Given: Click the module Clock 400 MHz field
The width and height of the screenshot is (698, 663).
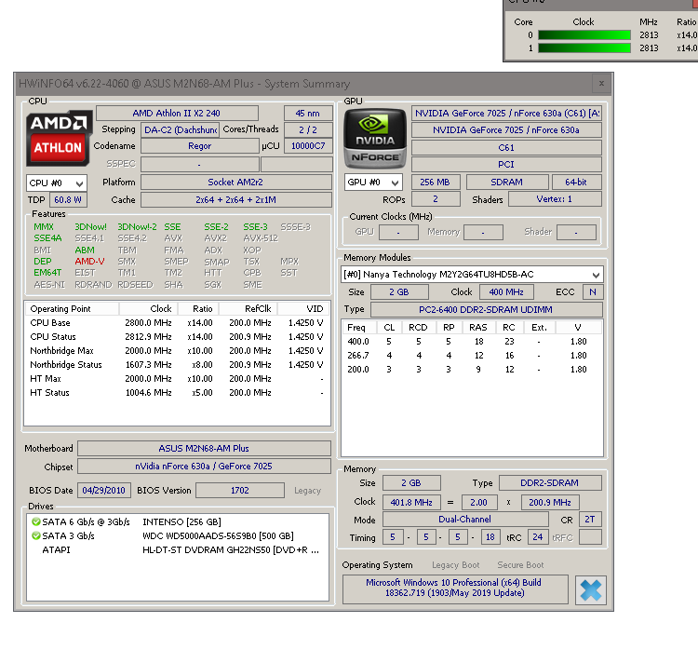Looking at the screenshot, I should [506, 292].
